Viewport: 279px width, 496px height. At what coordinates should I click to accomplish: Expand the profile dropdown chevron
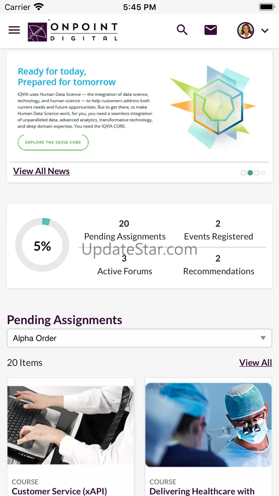[x=265, y=31]
